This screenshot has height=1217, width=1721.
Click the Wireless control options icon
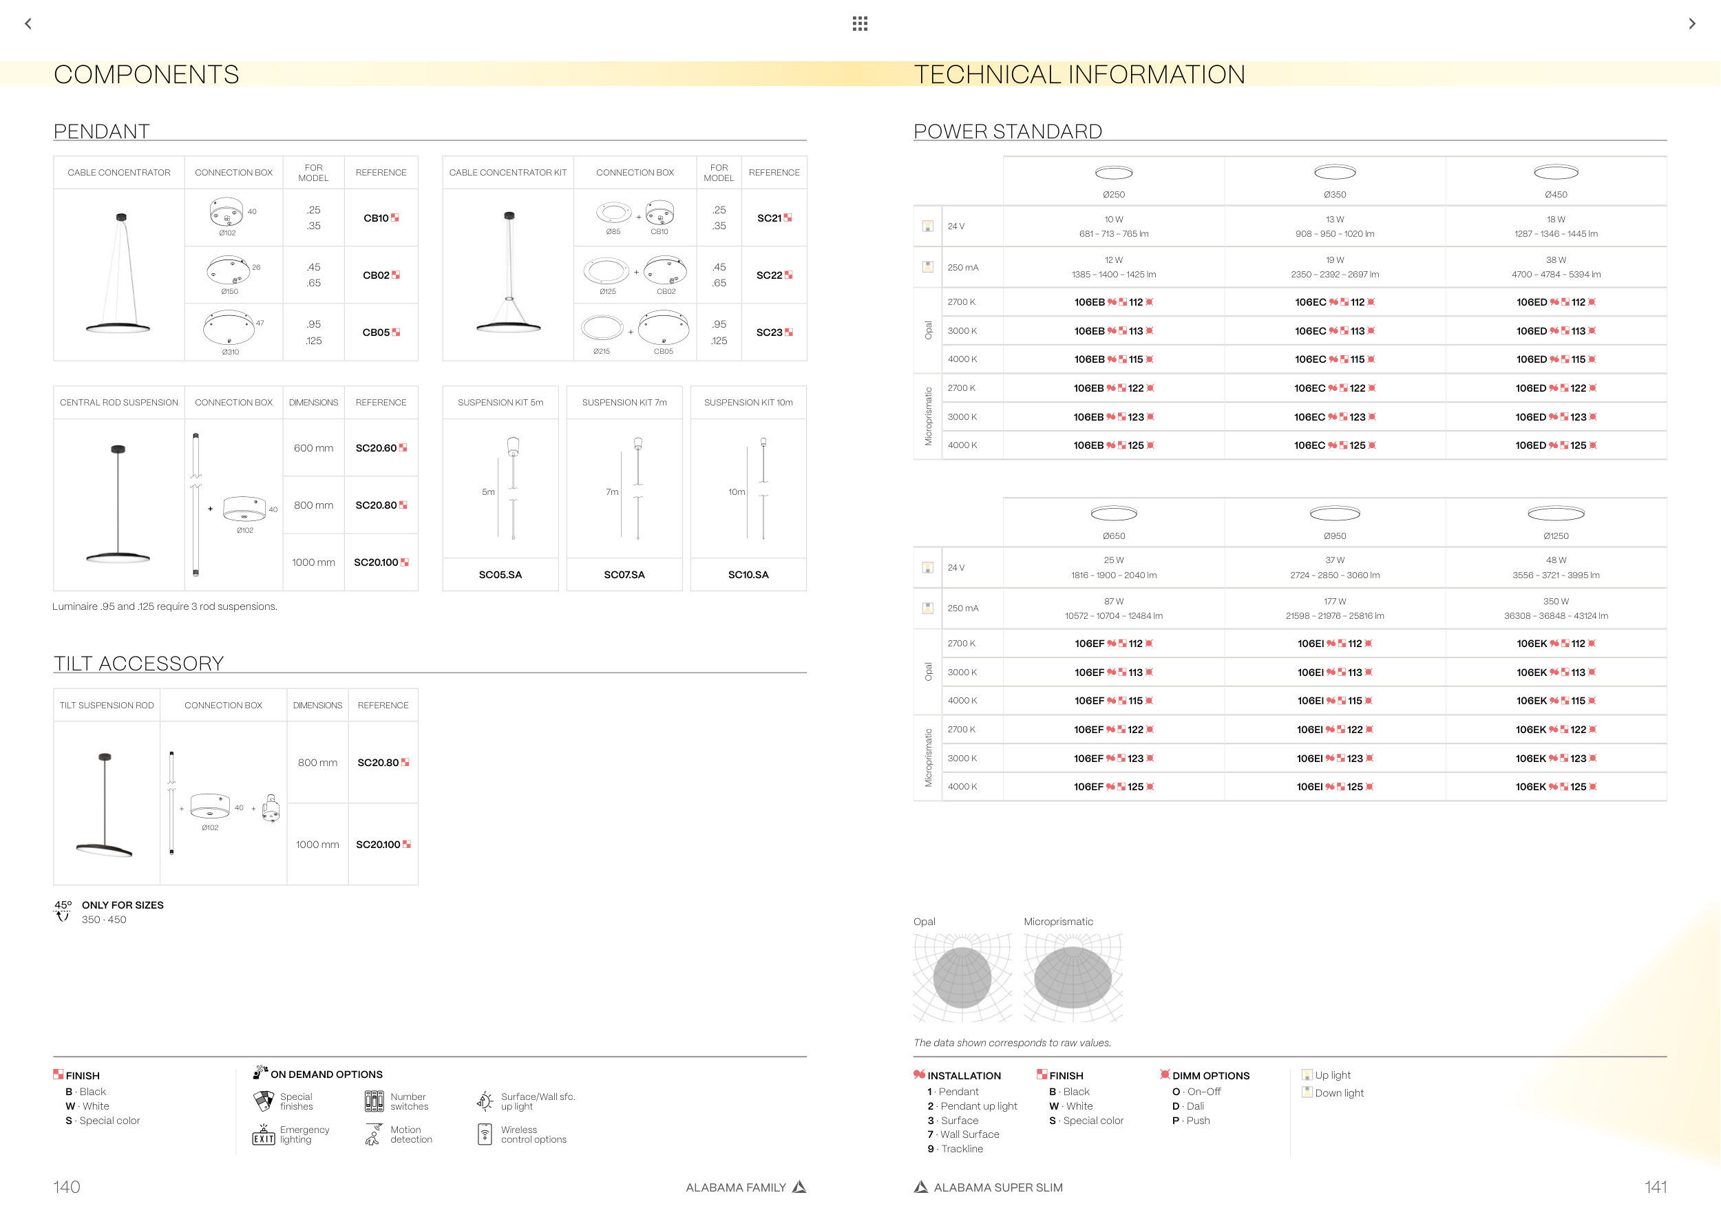coord(485,1134)
